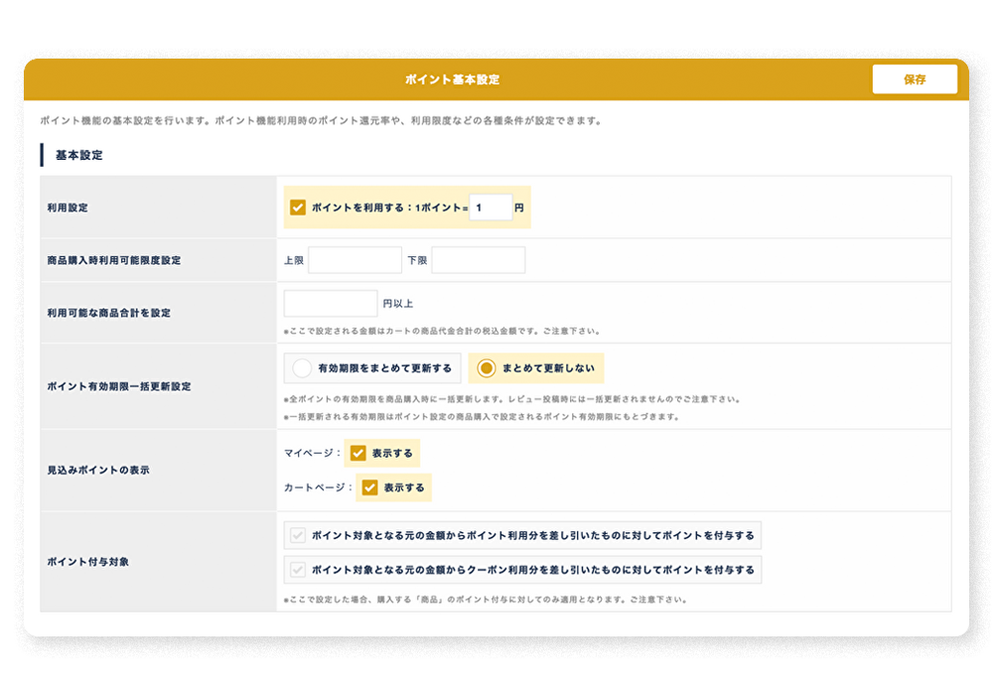The width and height of the screenshot is (993, 695).
Task: Check the クーポン利用分を差し引いた option
Action: coord(297,570)
